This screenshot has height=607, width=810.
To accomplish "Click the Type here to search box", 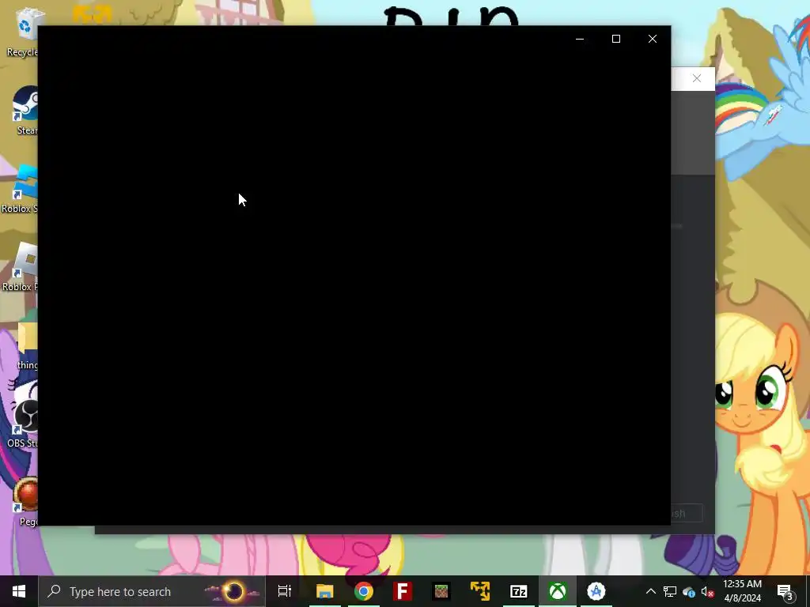I will click(151, 591).
